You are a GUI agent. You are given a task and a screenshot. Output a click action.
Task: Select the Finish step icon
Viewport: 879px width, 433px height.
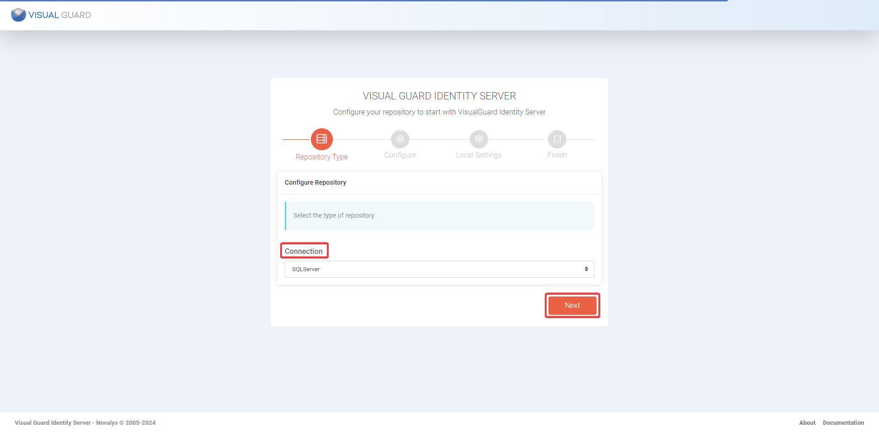(x=557, y=139)
